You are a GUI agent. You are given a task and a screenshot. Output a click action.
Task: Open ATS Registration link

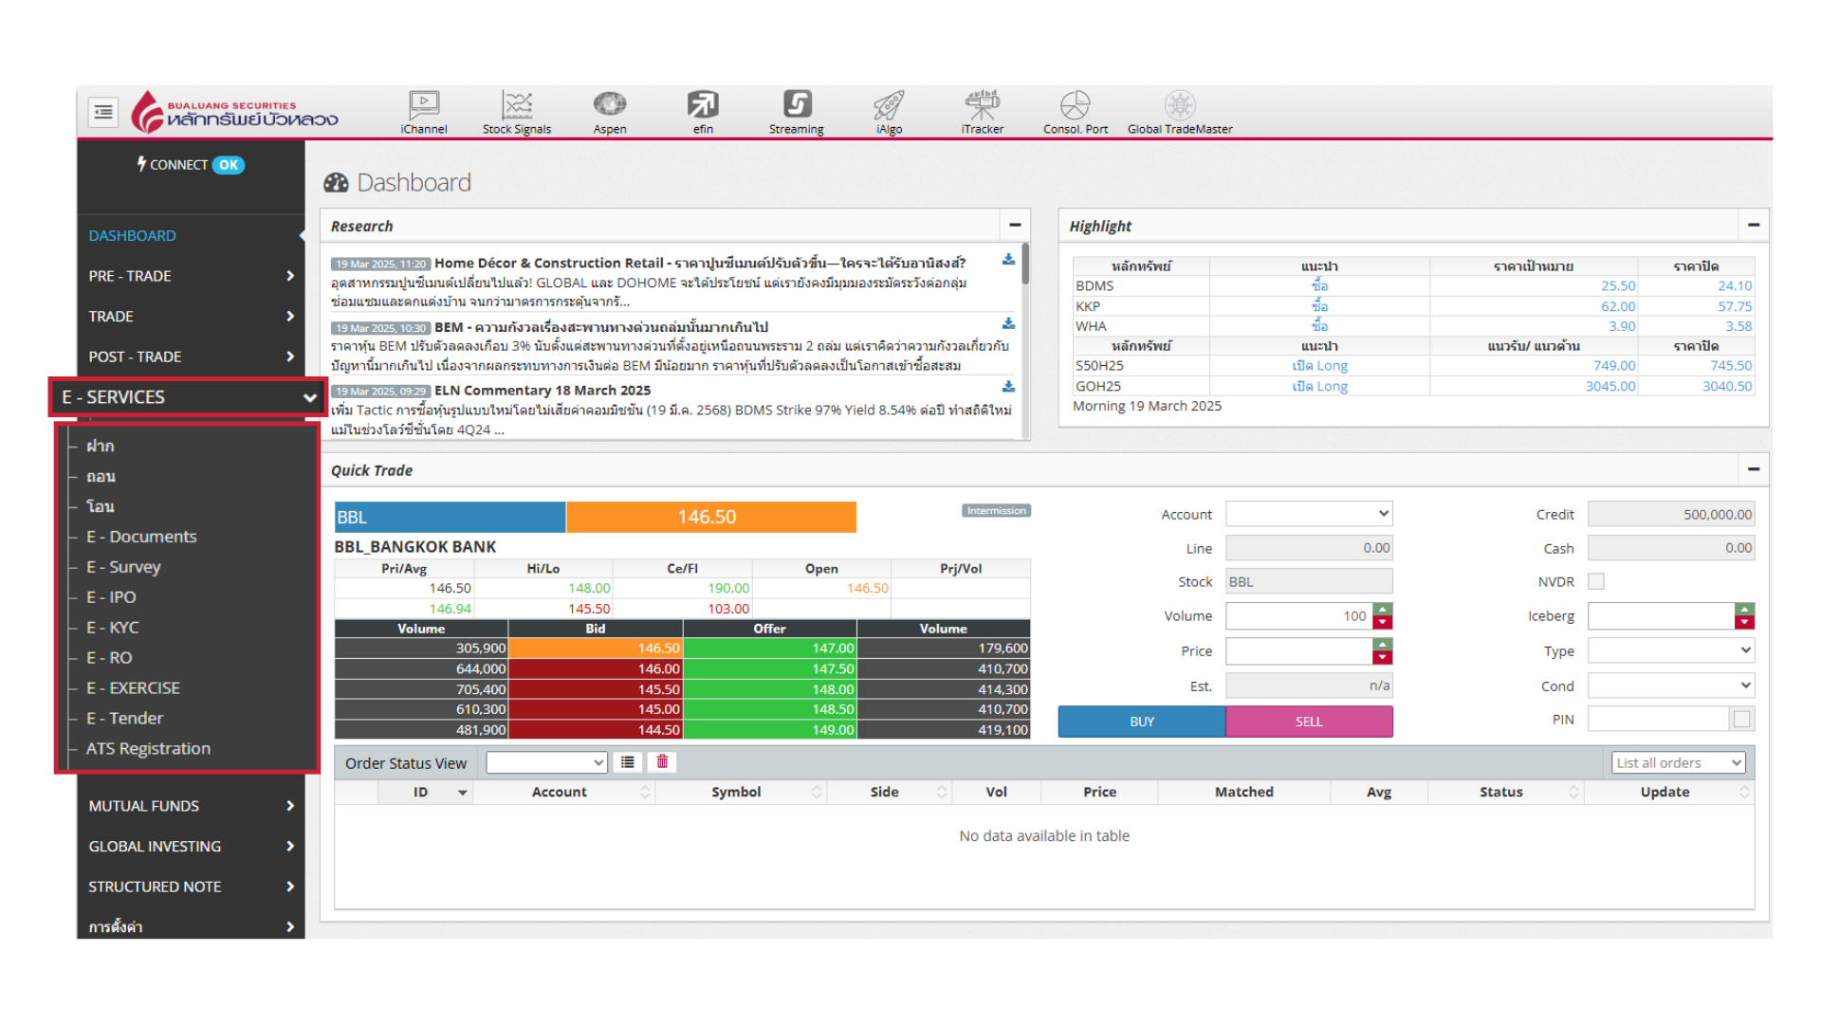tap(148, 749)
